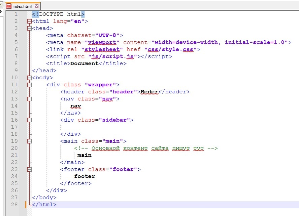Click the "sidebar" class value
The height and width of the screenshot is (216, 299).
point(114,120)
